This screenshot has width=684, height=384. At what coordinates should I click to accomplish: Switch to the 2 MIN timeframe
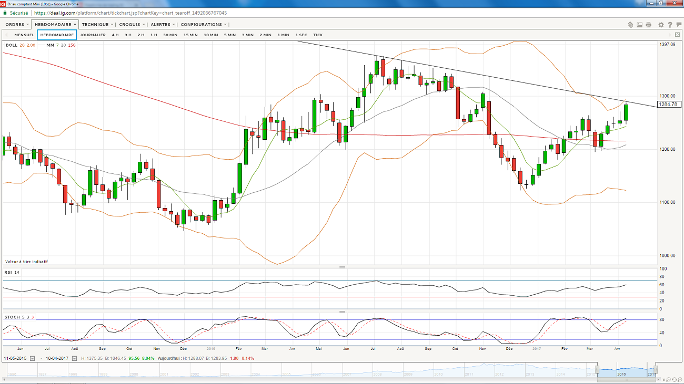coord(265,35)
